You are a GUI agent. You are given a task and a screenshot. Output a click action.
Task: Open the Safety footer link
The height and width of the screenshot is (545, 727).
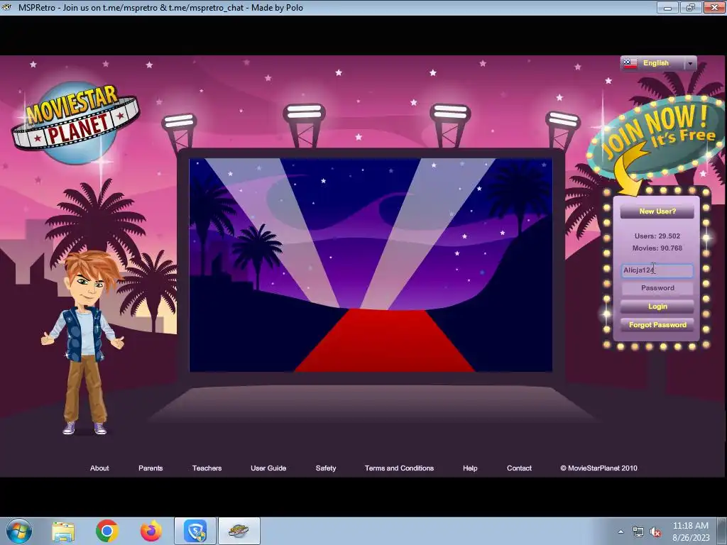click(326, 468)
